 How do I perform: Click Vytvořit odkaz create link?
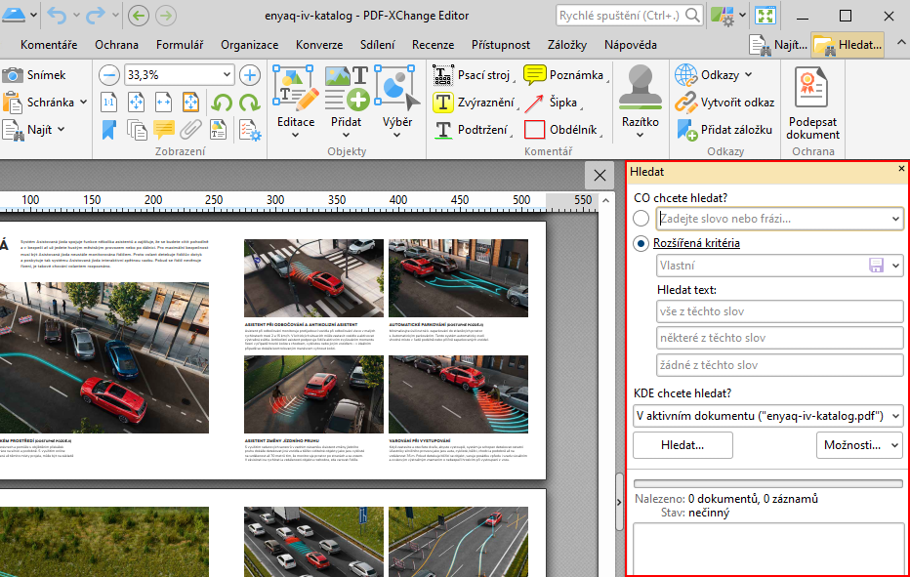(x=724, y=103)
